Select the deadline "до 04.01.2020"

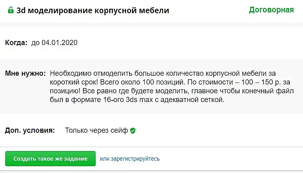tap(54, 43)
